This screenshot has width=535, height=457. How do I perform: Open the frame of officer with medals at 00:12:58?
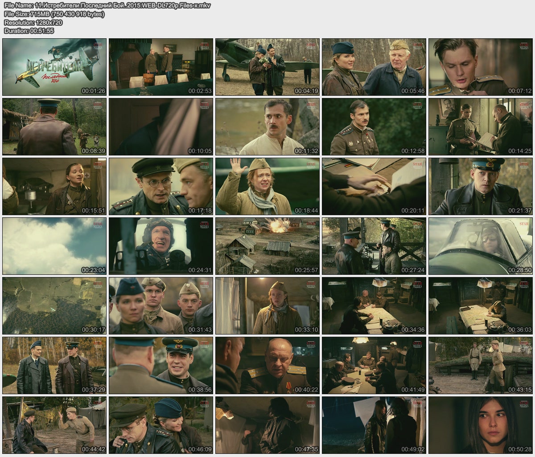[374, 126]
